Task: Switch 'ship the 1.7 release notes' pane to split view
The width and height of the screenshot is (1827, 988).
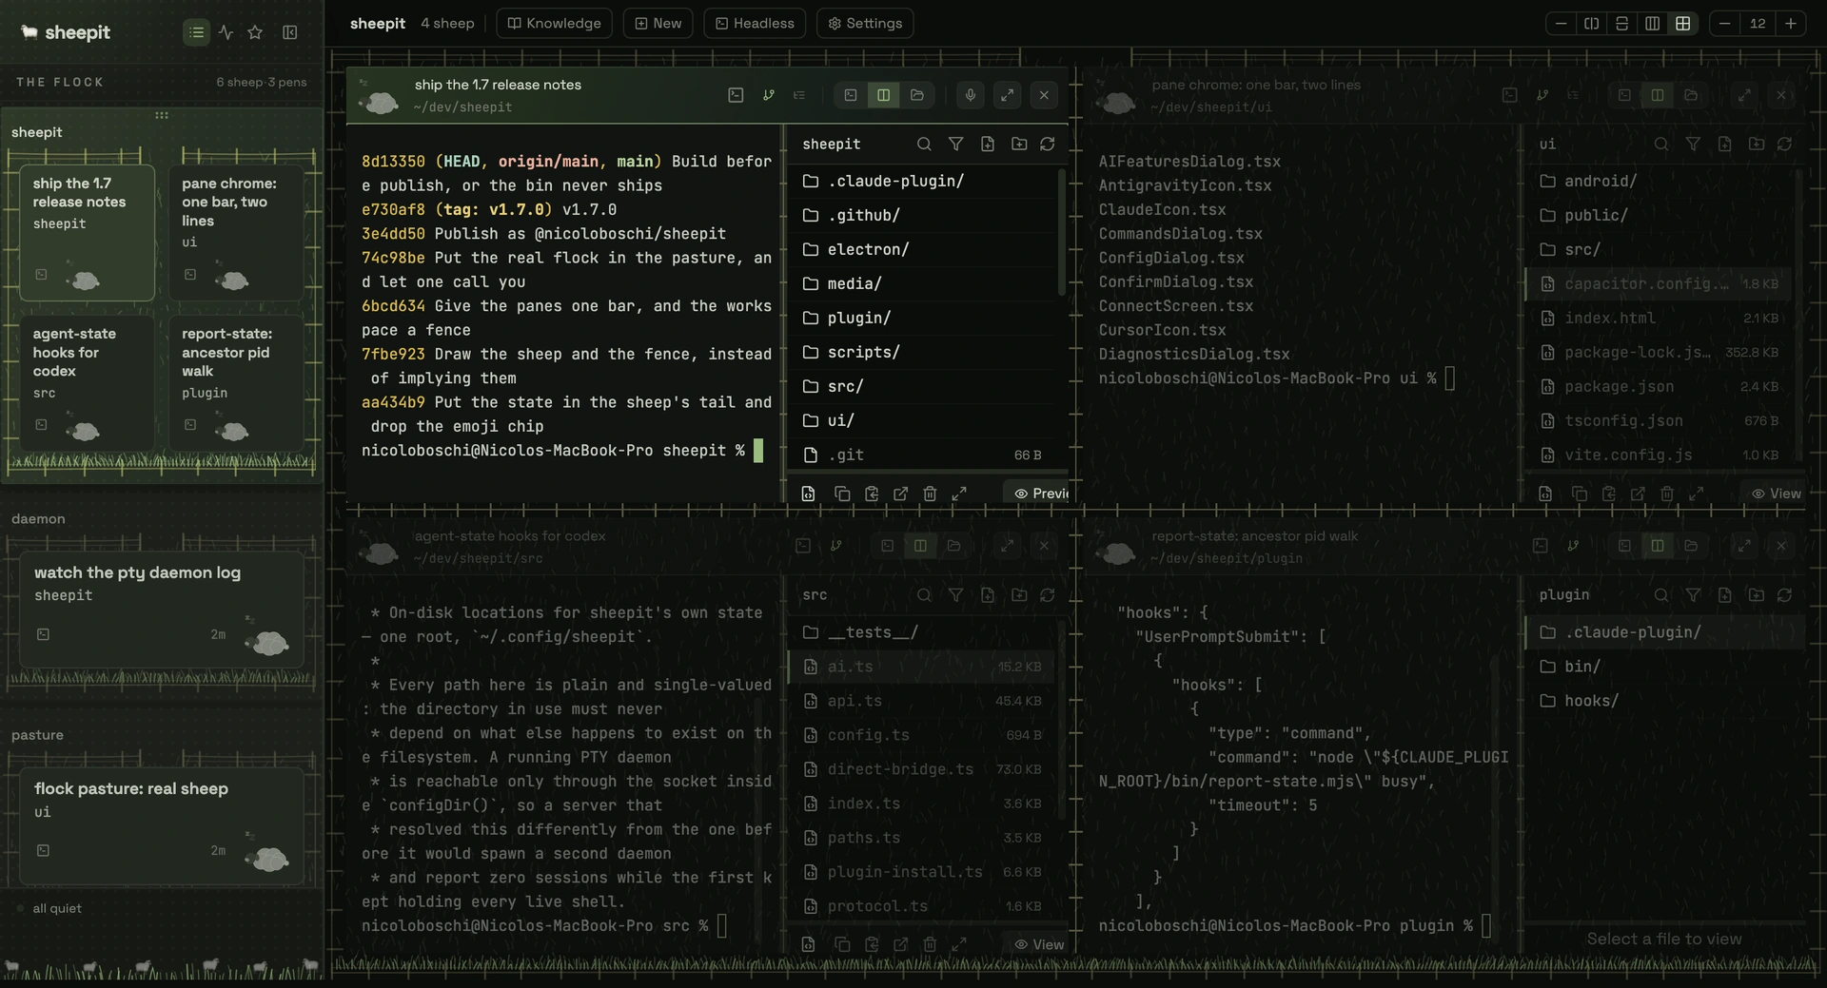Action: [x=883, y=95]
